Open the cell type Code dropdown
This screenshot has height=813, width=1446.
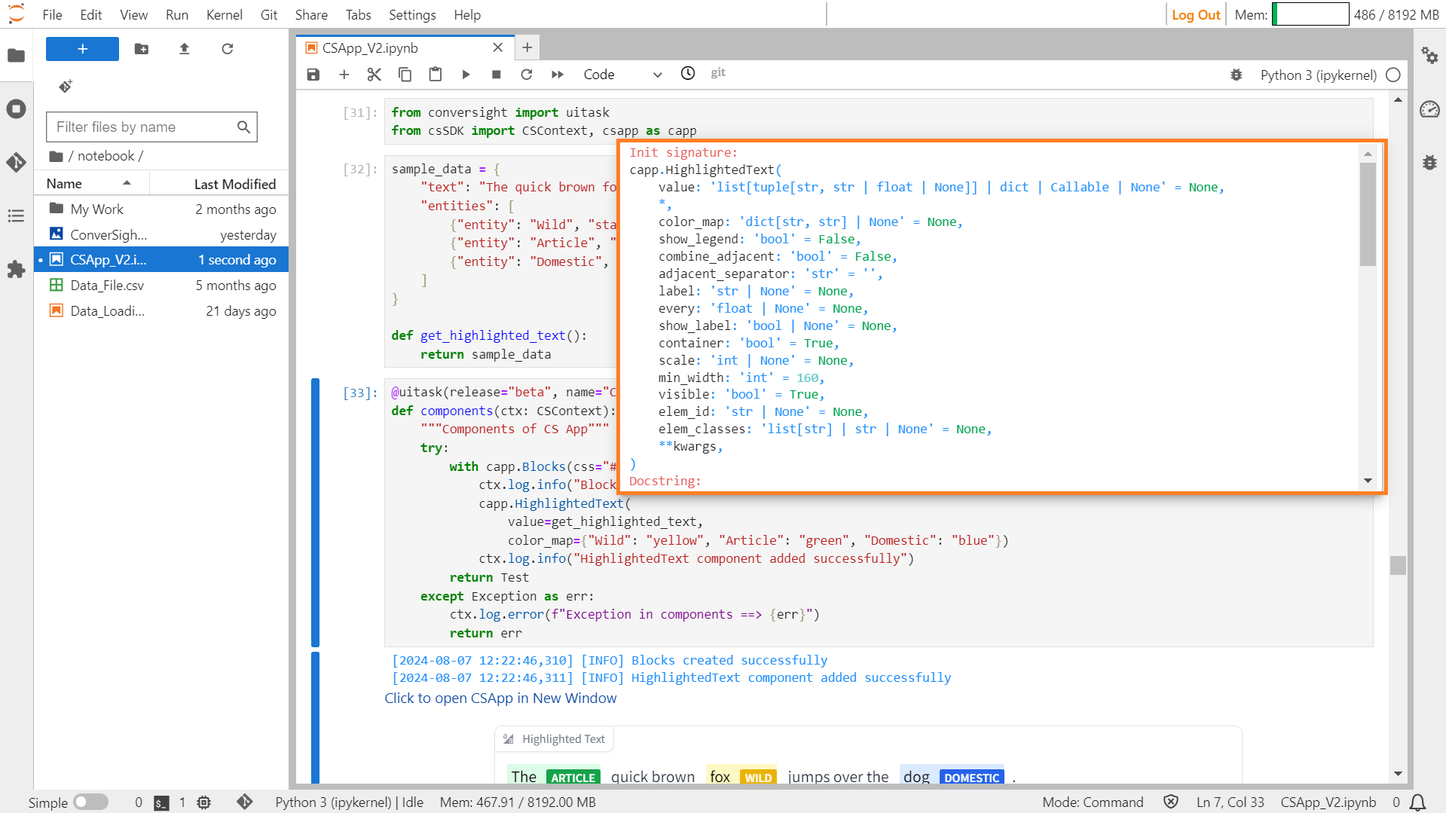pos(622,74)
